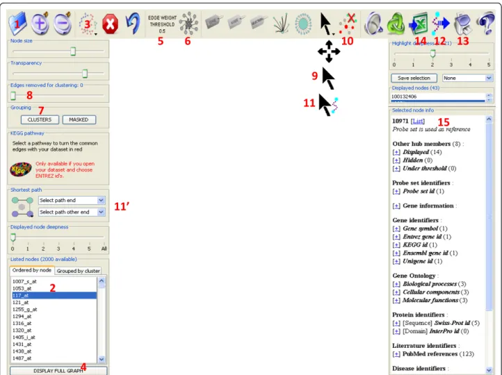This screenshot has width=502, height=375.
Task: Click the export path arrow icon
Action: (x=441, y=24)
